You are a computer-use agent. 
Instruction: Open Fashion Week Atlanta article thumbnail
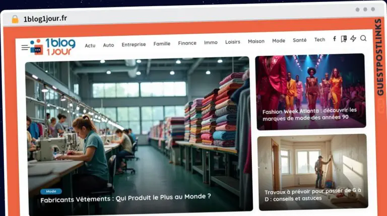click(x=310, y=92)
